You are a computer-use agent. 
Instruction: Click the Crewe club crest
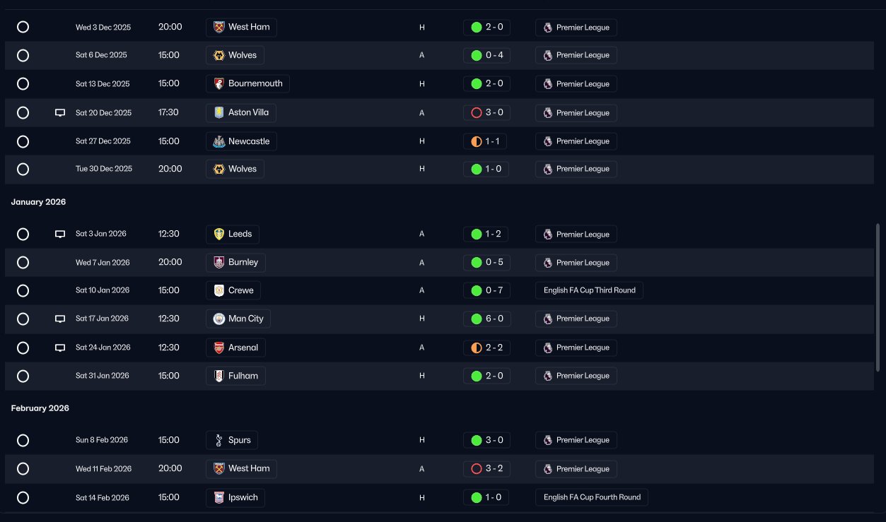pos(219,290)
